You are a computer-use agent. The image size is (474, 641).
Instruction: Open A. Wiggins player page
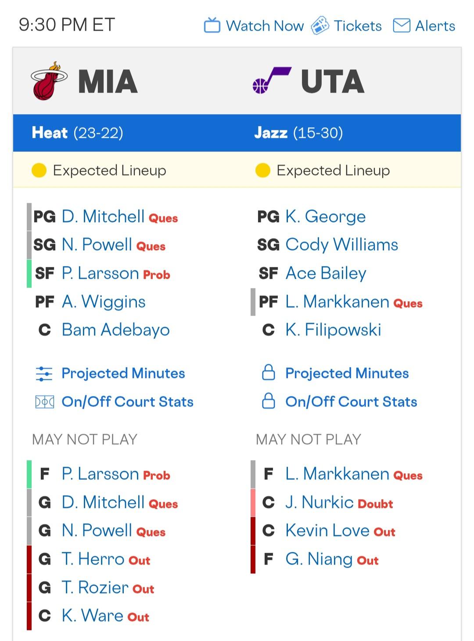[104, 302]
